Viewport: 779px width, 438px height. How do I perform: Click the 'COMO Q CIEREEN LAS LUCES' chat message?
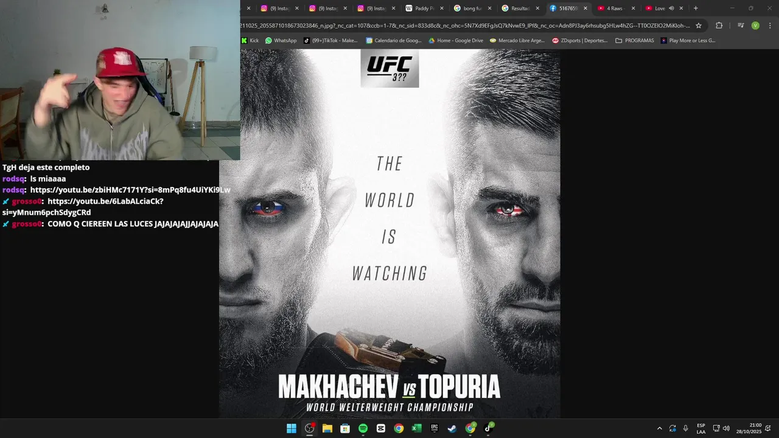[x=133, y=224]
